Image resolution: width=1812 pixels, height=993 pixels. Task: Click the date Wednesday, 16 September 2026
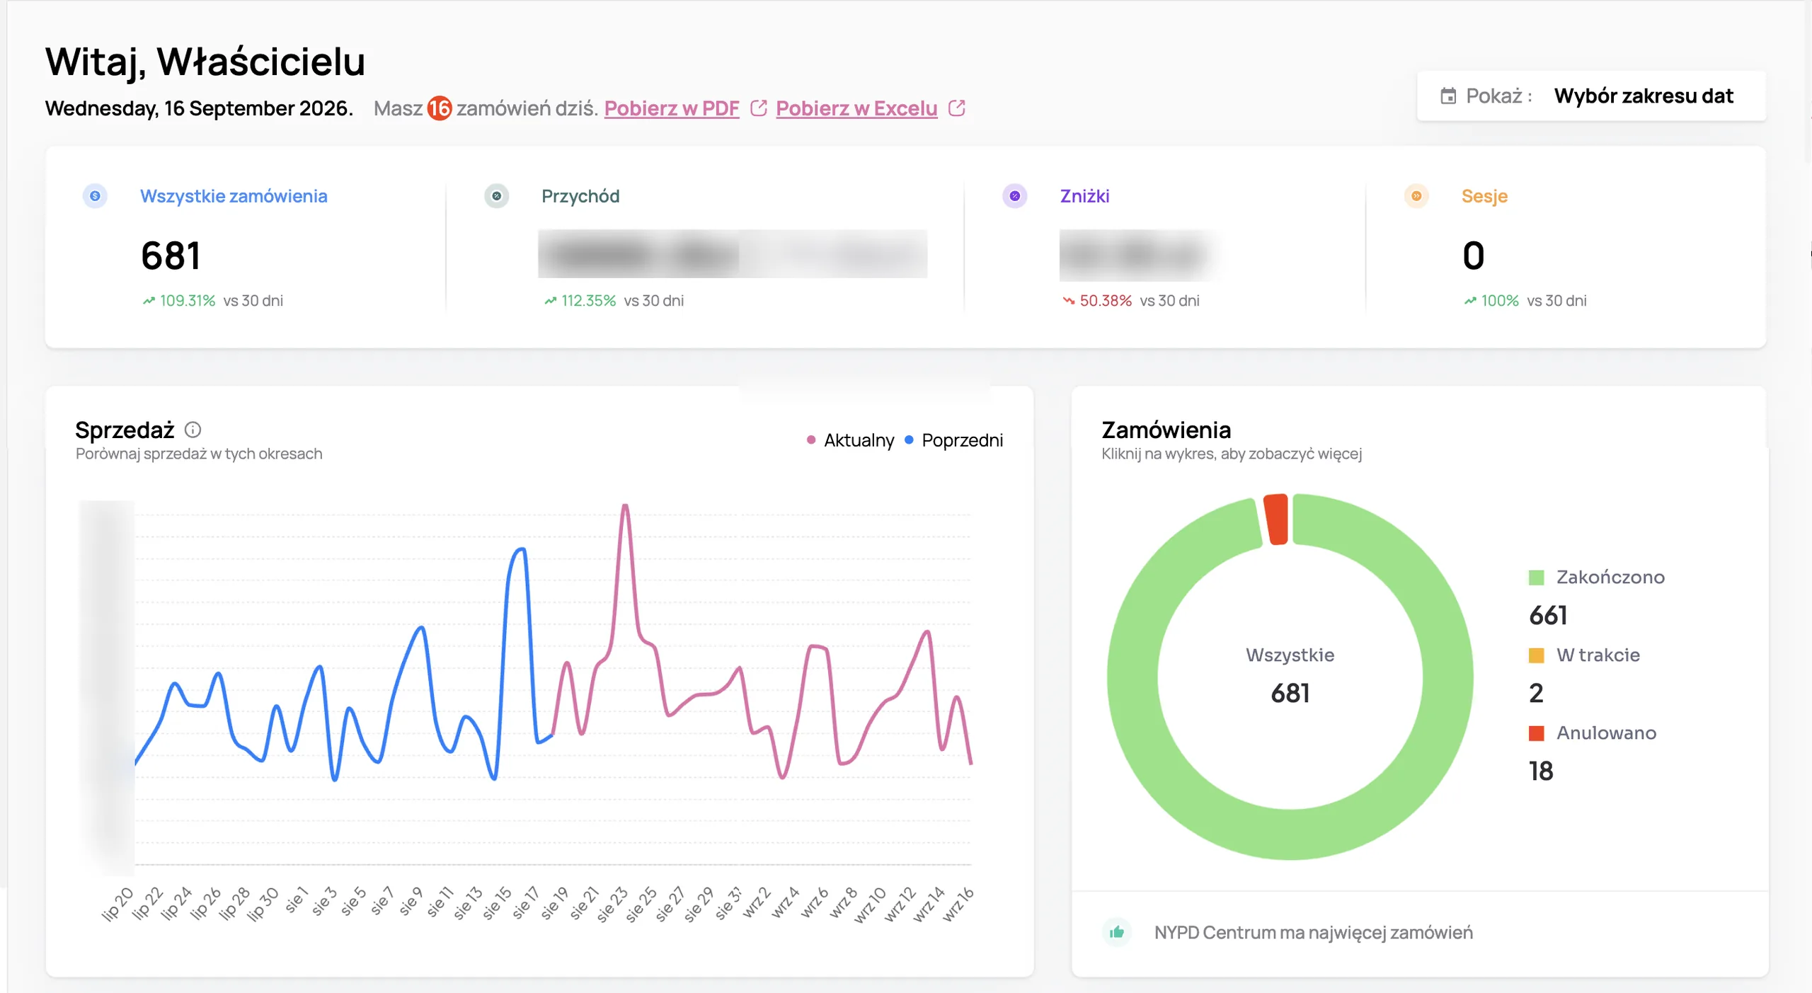199,108
